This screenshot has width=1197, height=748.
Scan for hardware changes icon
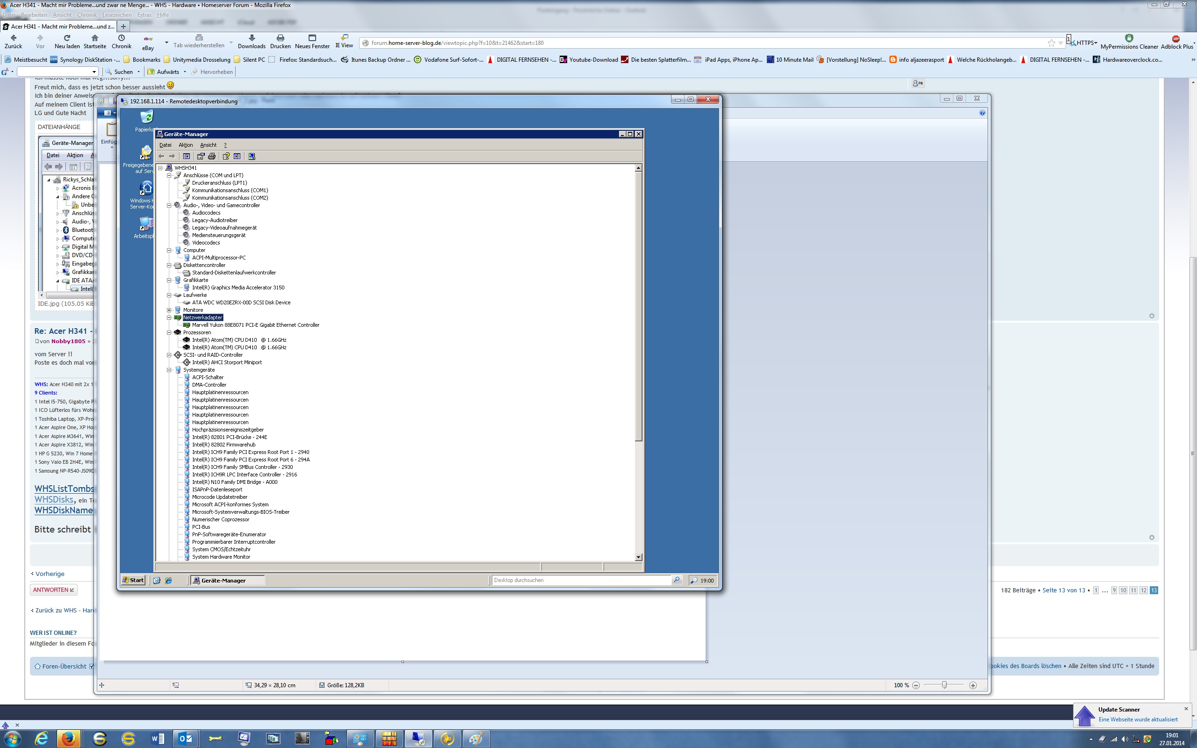pos(252,156)
